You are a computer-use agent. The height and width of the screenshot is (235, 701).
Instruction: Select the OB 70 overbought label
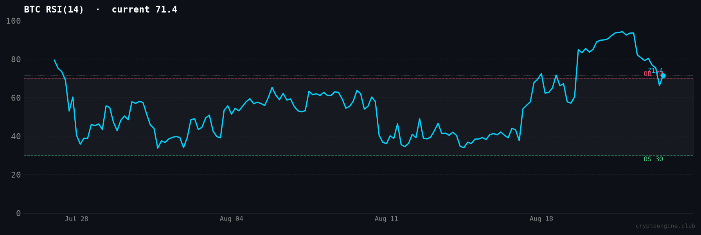(x=653, y=74)
